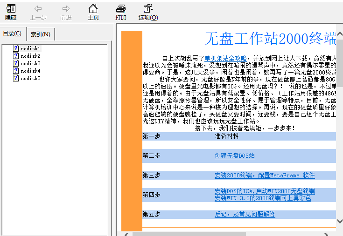Click the 隐藏 (Hide) toolbar icon
Screen dimensions: 343x236
pos(11,12)
